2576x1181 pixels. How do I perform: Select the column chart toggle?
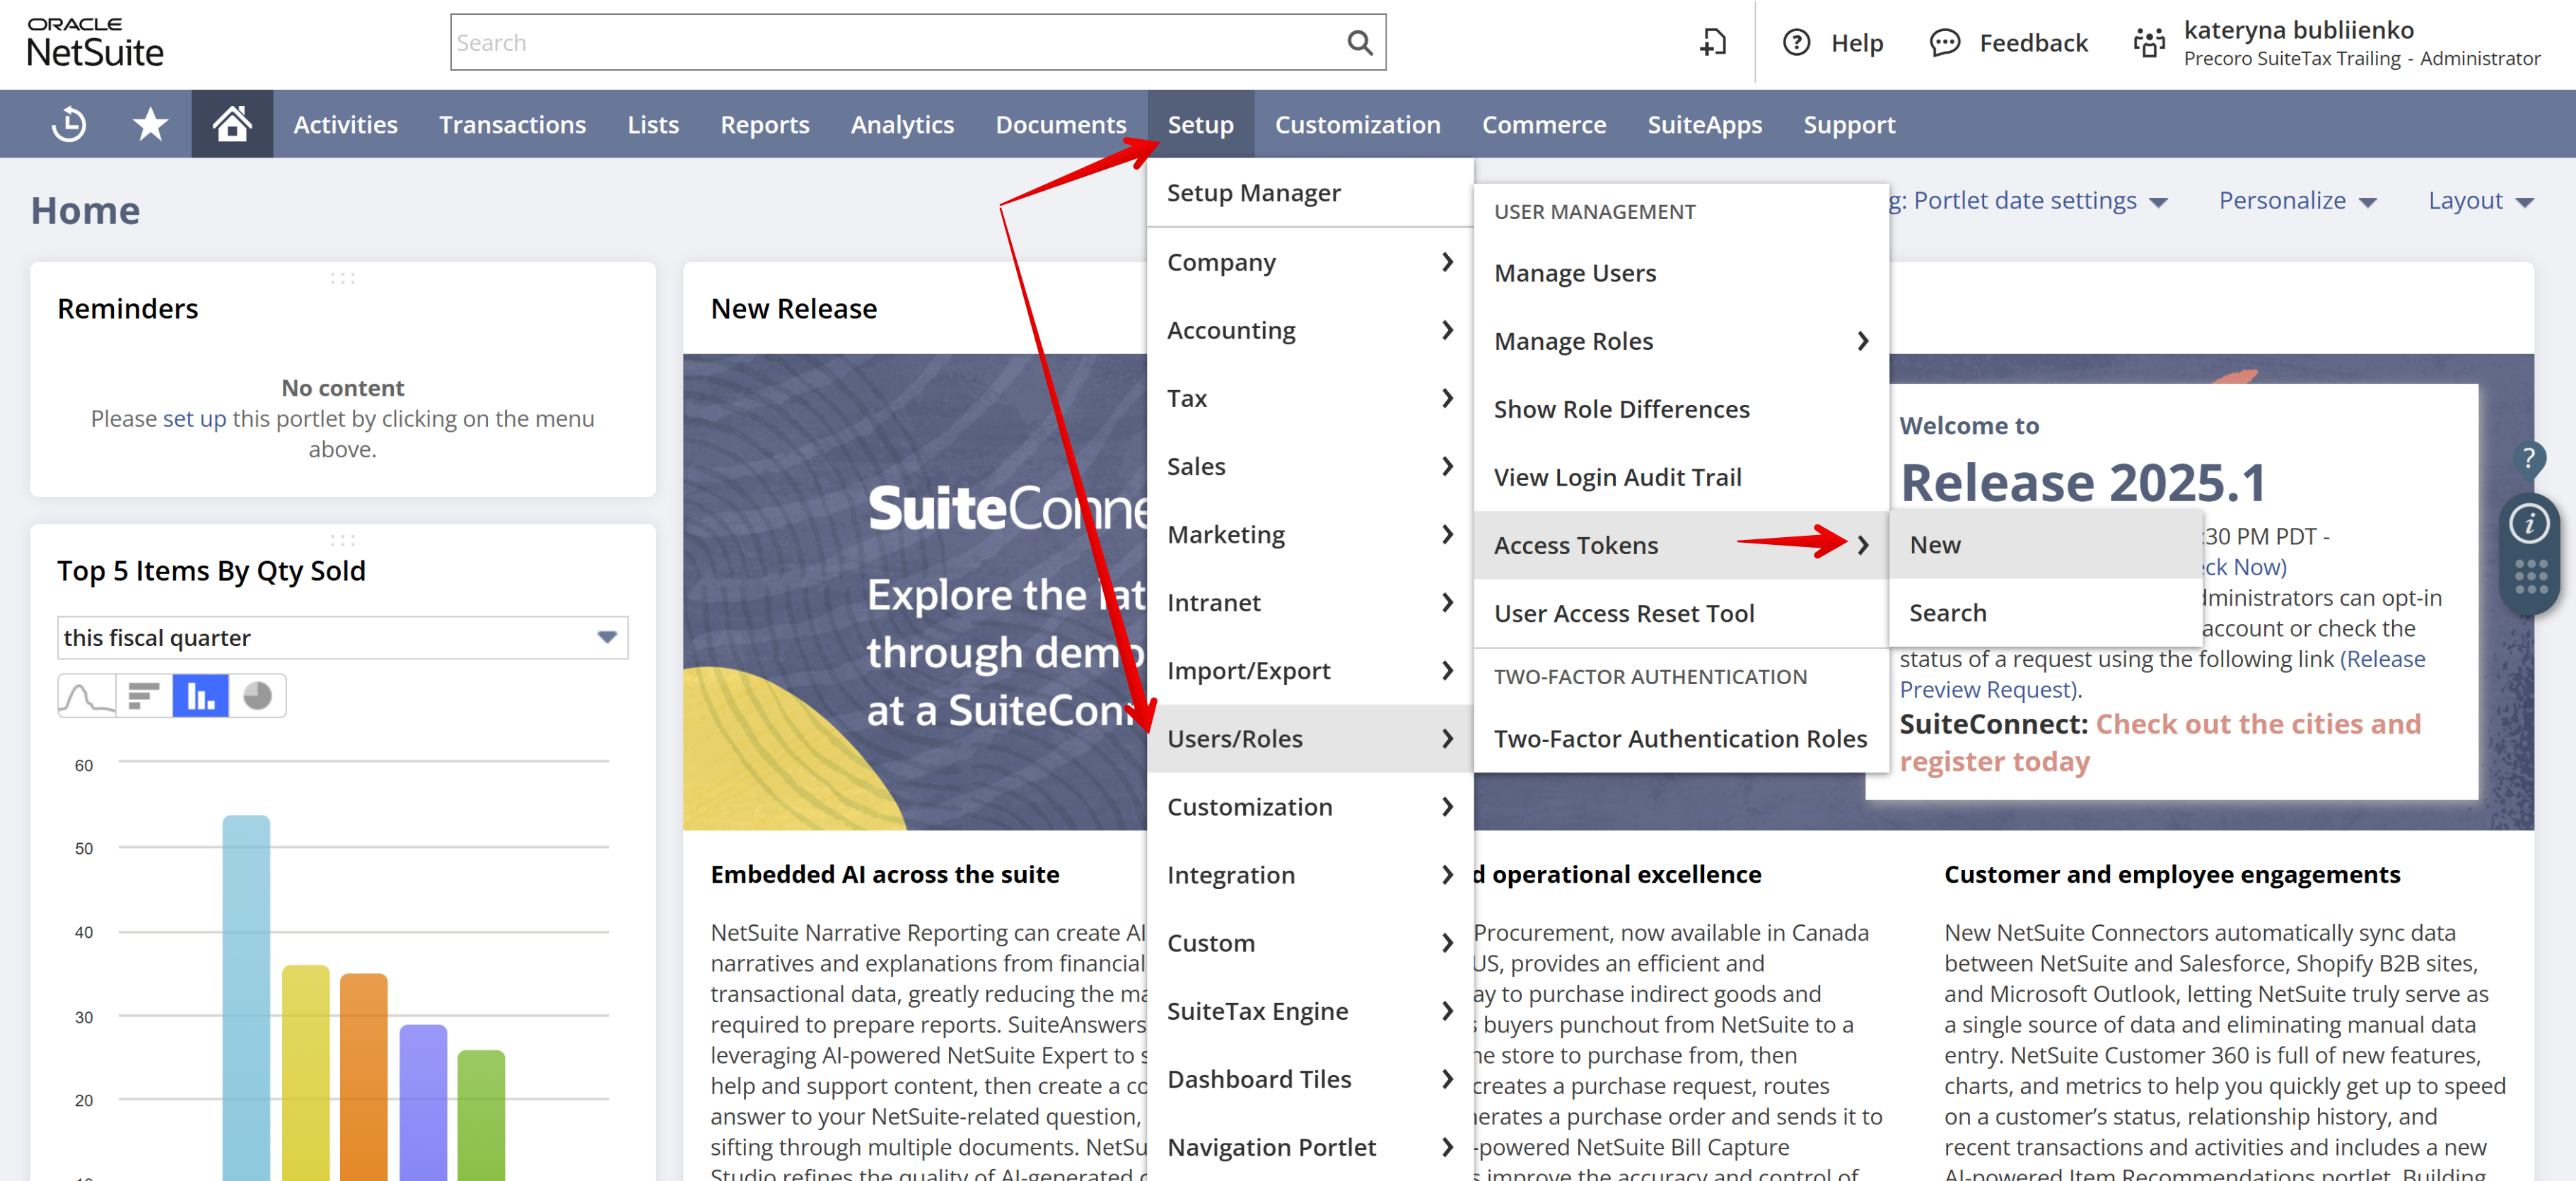point(200,695)
